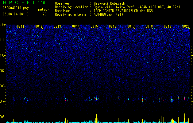Click the 0619 time marker
193x123 pixels.
pos(168,26)
